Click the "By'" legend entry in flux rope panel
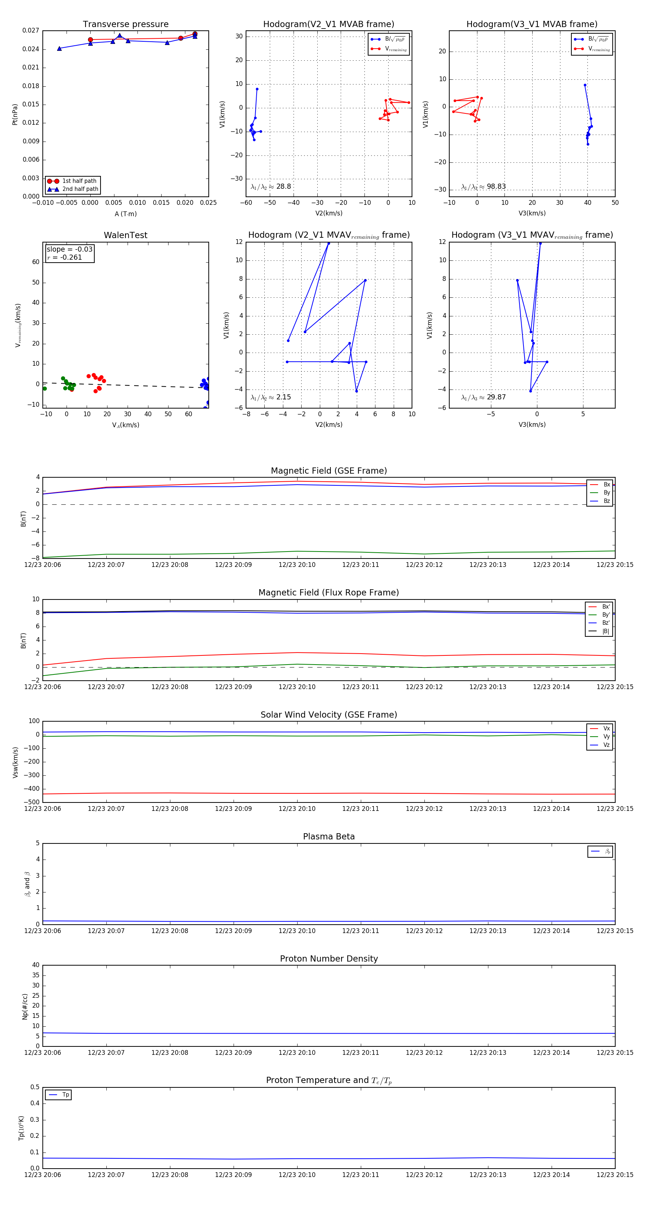 (x=600, y=615)
